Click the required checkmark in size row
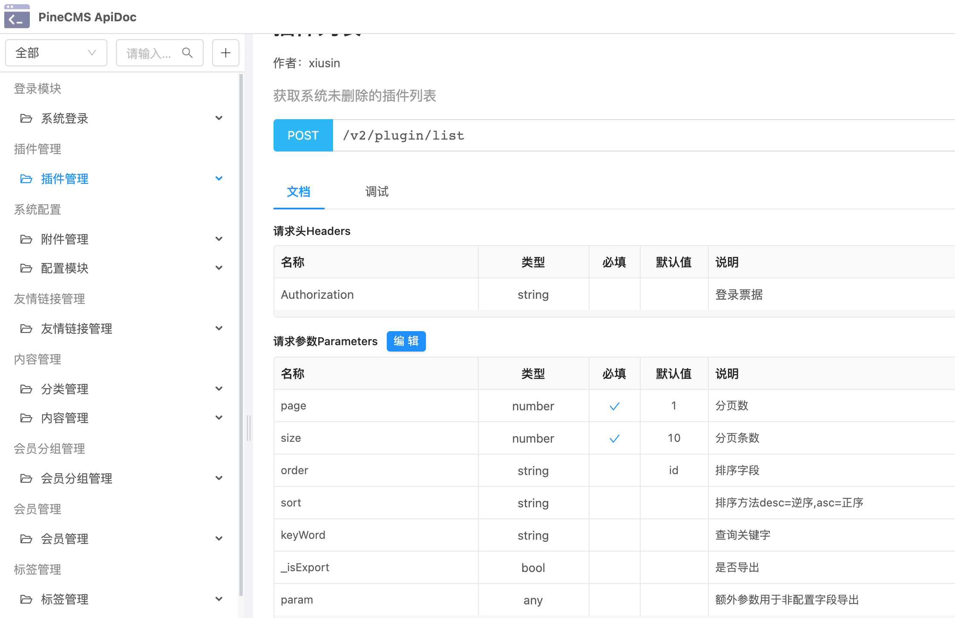 pos(614,438)
